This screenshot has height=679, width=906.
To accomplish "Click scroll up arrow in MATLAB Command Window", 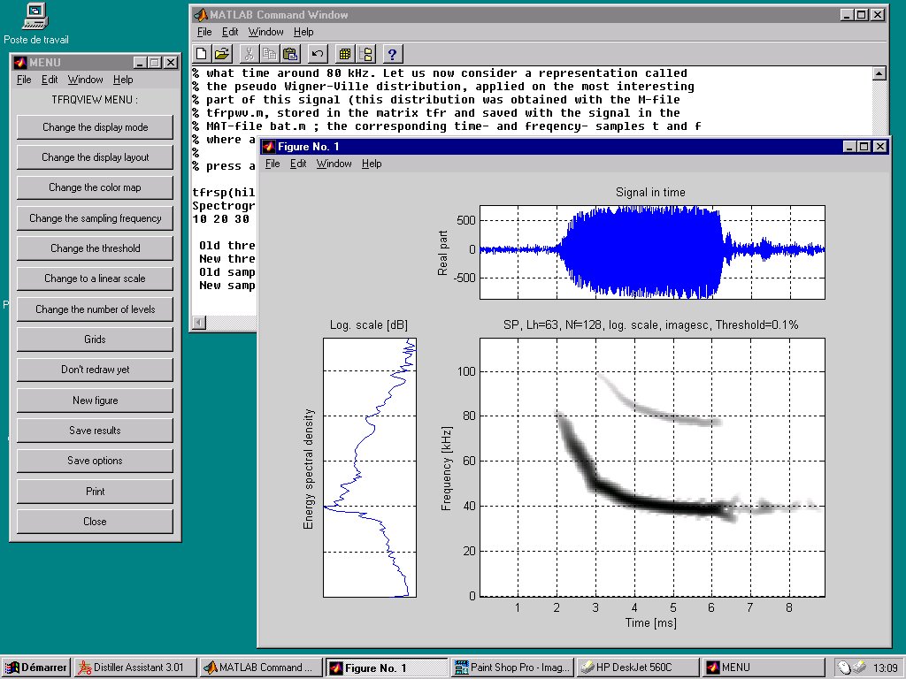I will (x=879, y=73).
